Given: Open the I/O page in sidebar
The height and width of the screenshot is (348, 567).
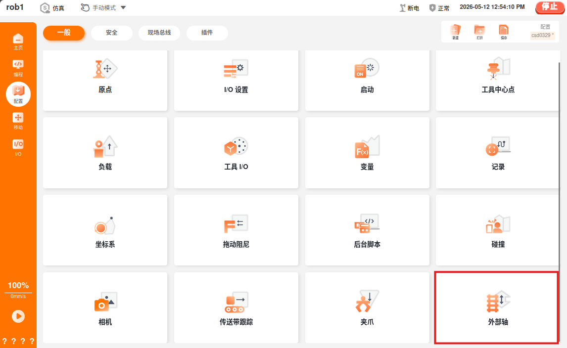Looking at the screenshot, I should tap(18, 147).
